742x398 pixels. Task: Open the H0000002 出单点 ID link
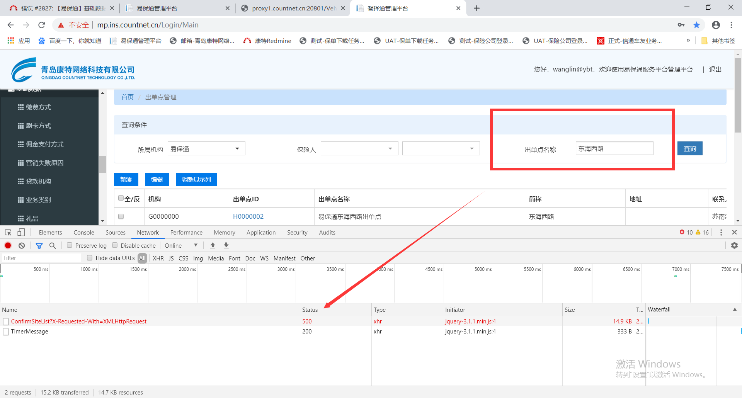248,216
